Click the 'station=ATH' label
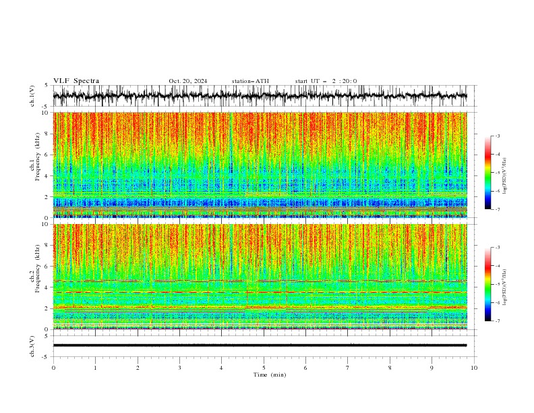This screenshot has width=534, height=413. 250,81
